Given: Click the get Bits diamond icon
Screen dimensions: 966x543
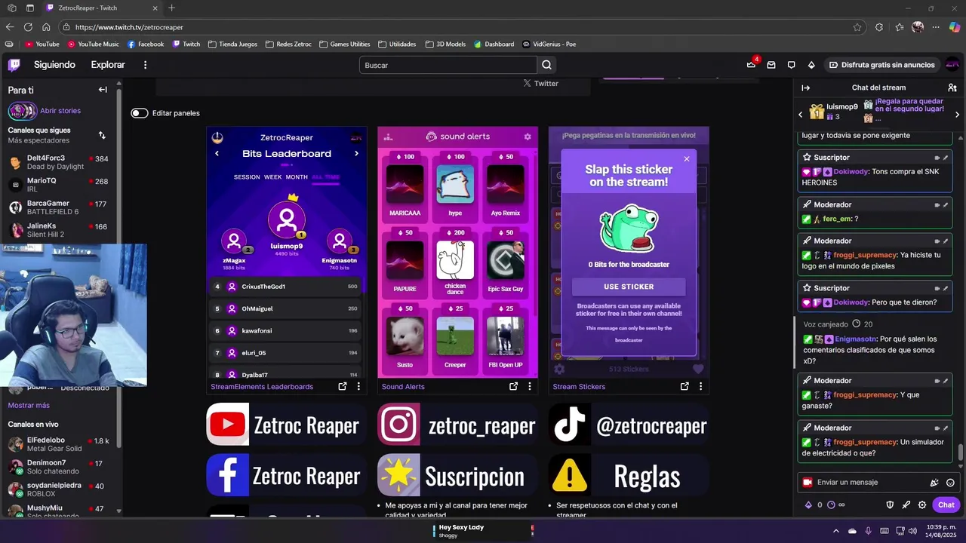Looking at the screenshot, I should 811,65.
